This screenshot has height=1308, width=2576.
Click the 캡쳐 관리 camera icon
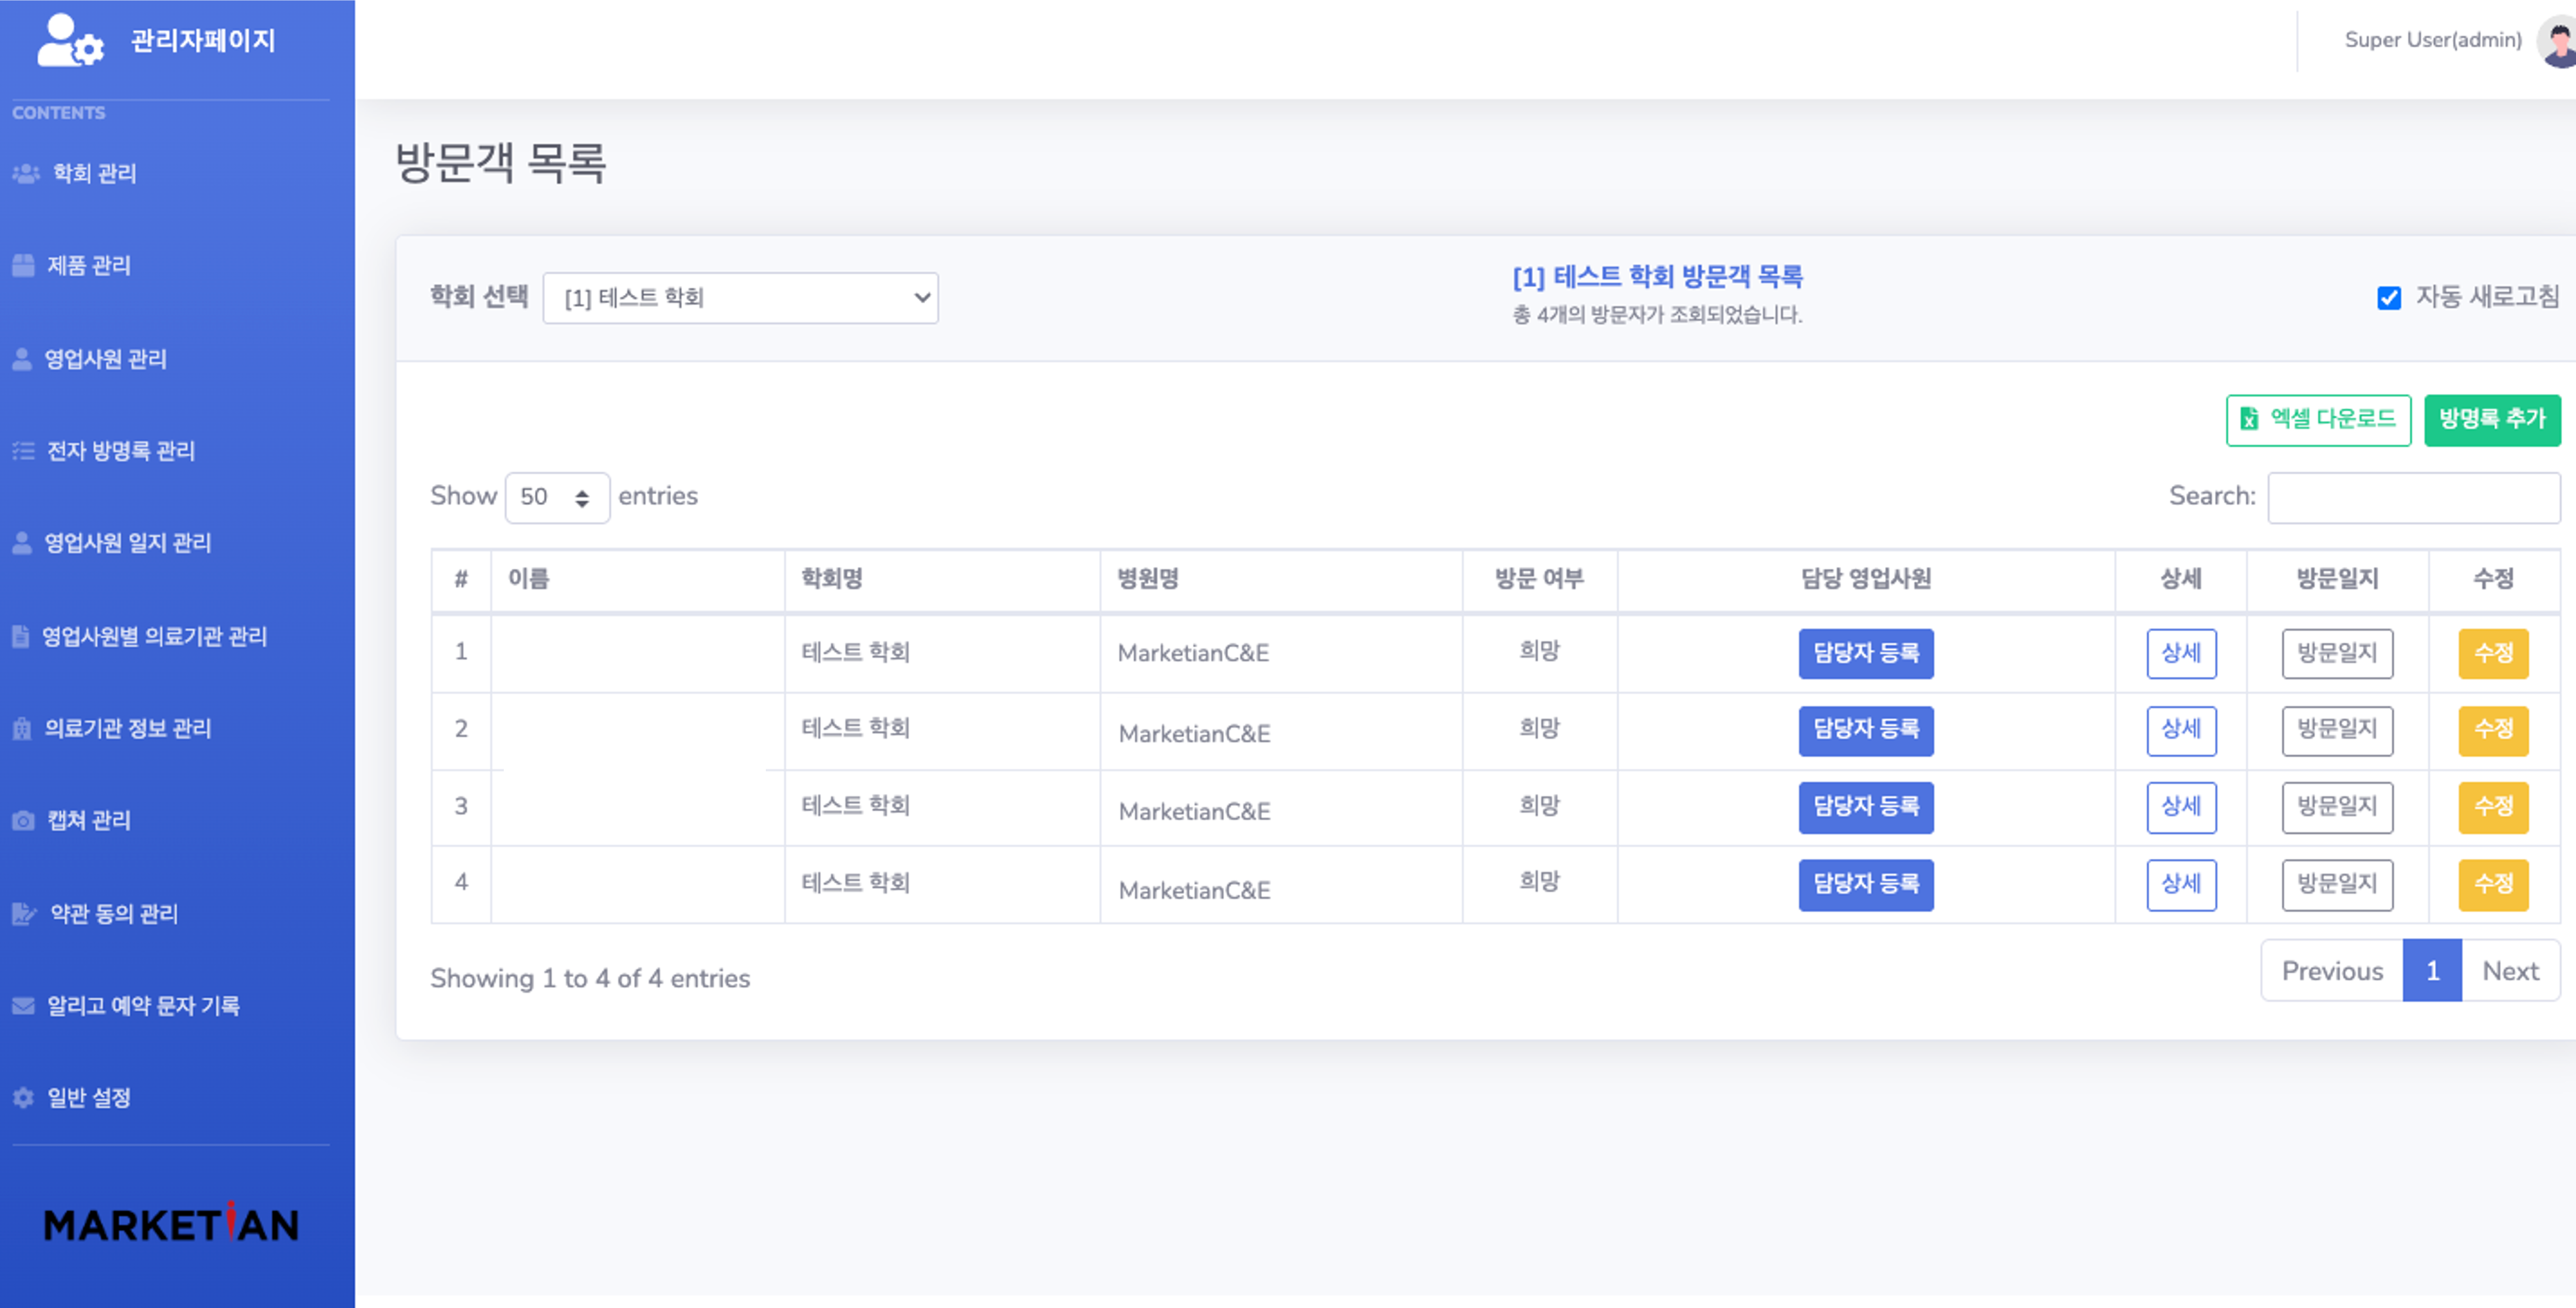(23, 820)
